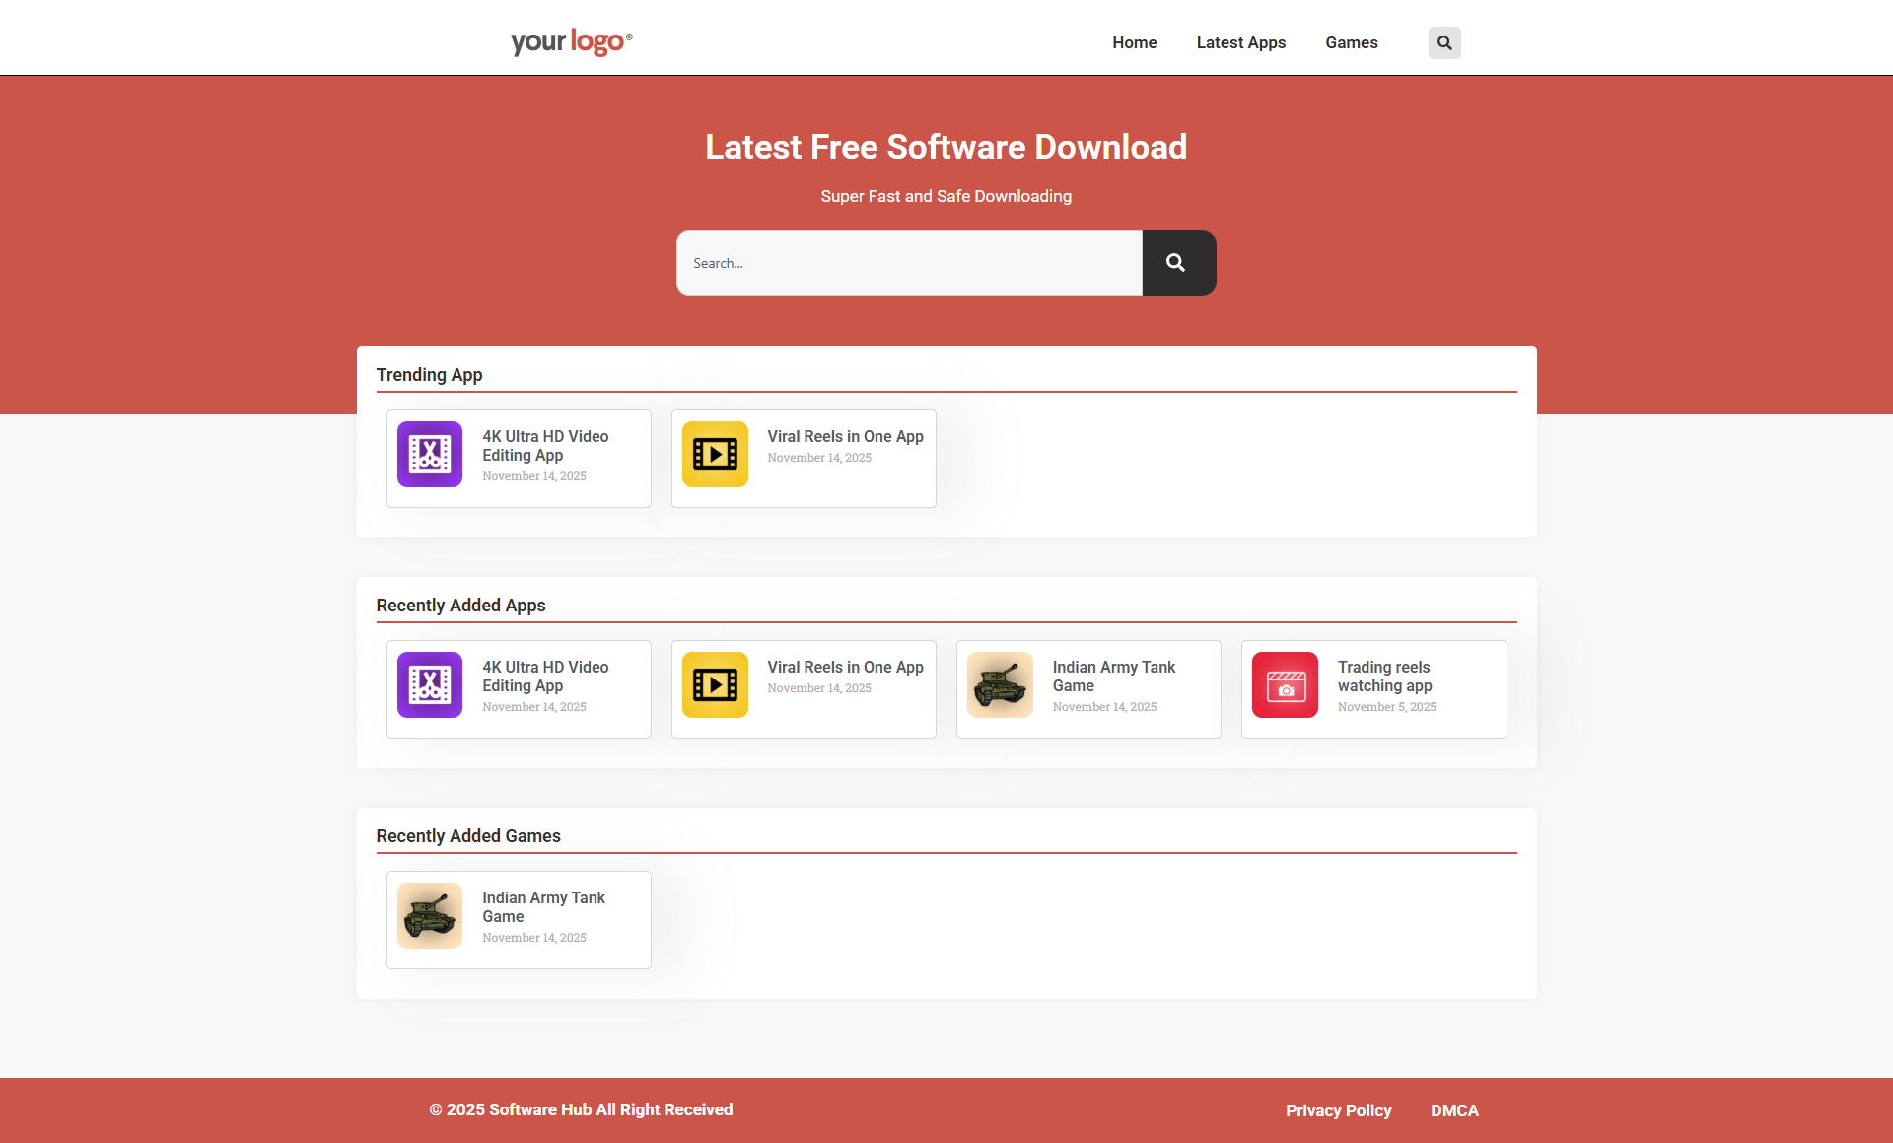Select the Latest Apps navigation item
Screen dimensions: 1893x1143
tap(1240, 42)
